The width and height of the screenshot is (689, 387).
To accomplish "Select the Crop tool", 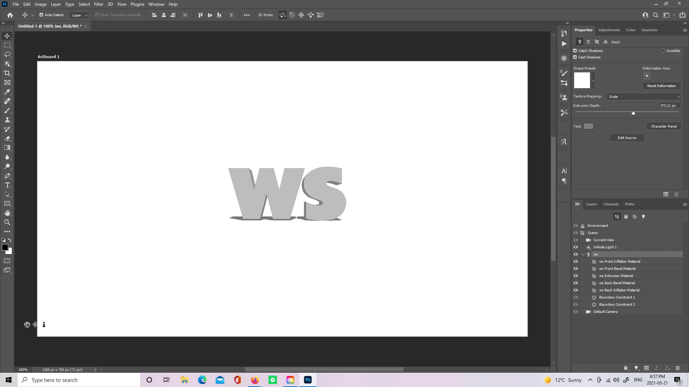I will tap(7, 73).
